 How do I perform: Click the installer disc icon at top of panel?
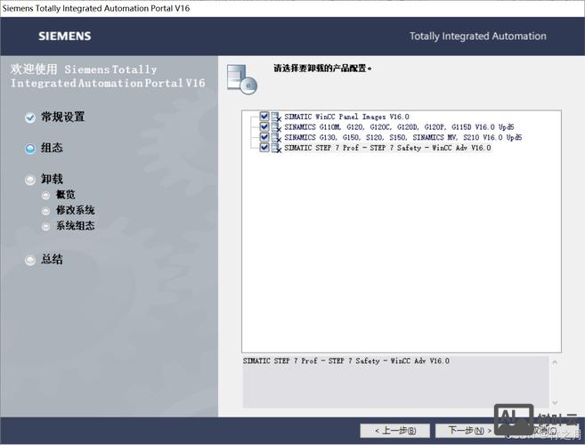[241, 79]
